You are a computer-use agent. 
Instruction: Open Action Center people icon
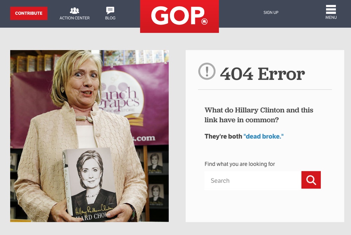click(x=74, y=11)
